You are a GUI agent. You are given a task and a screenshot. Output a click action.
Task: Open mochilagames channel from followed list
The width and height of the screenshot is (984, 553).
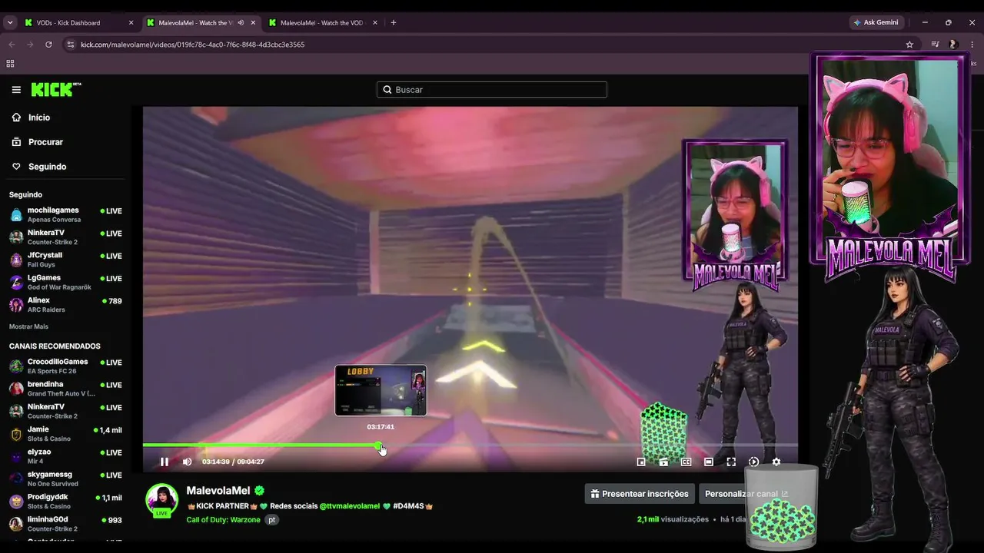65,214
